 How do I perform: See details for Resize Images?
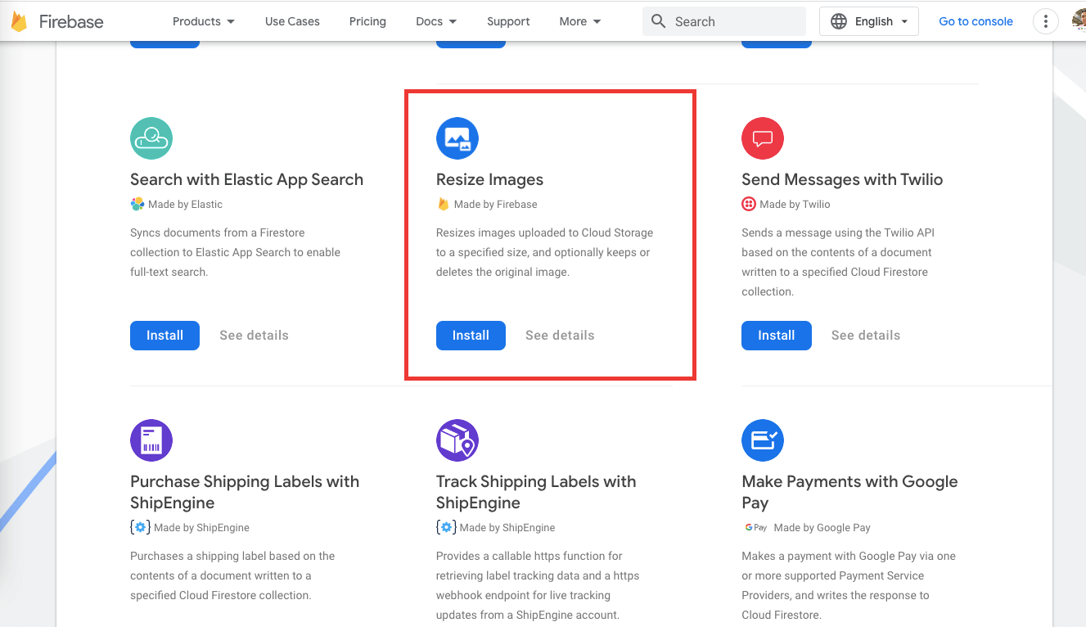560,336
